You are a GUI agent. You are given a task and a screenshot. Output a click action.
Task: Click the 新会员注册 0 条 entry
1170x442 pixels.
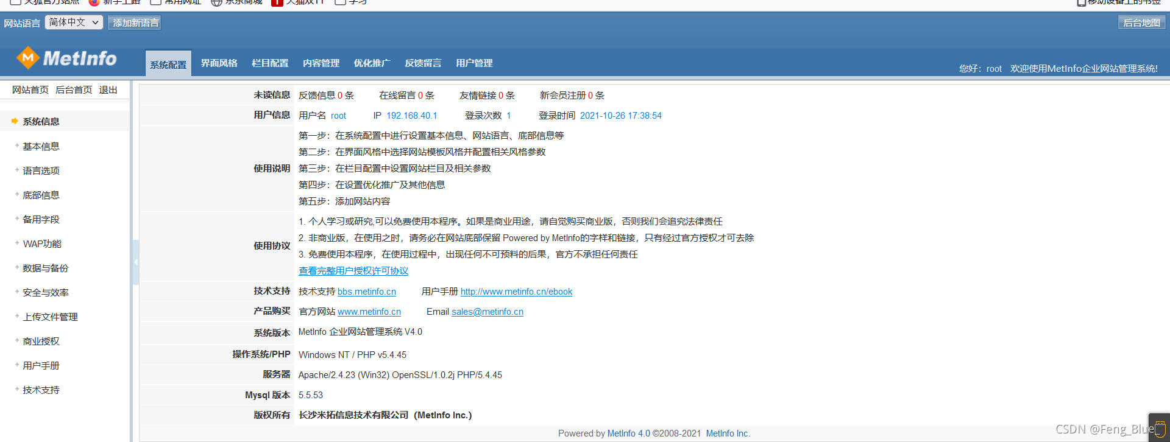[572, 96]
